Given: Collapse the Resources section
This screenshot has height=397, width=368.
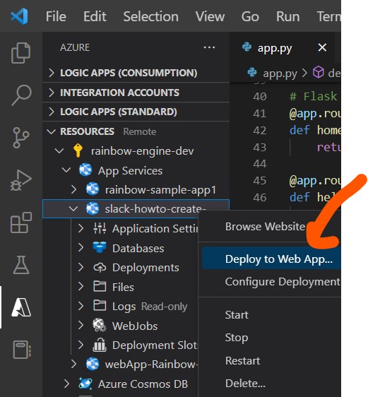Looking at the screenshot, I should 52,131.
